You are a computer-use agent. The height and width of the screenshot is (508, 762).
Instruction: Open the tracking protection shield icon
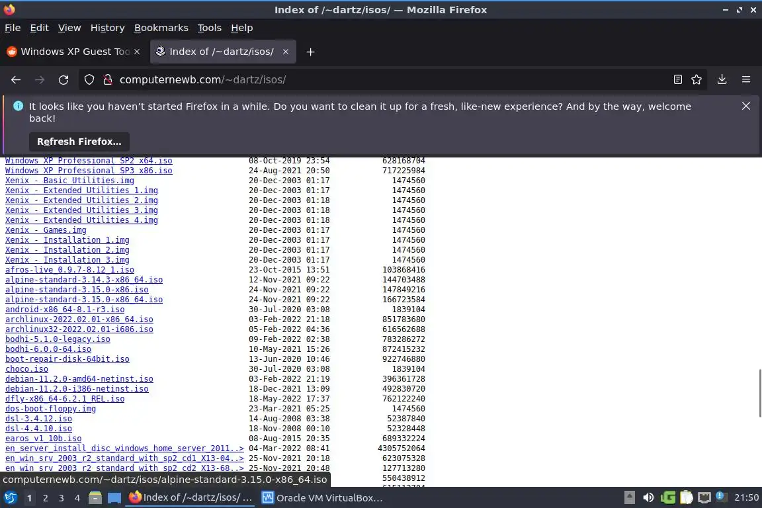pos(89,80)
